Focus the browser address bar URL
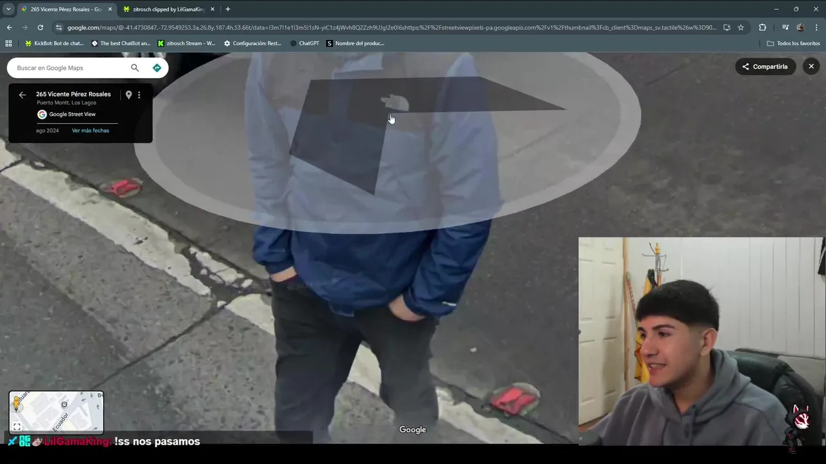This screenshot has width=826, height=464. pos(392,28)
